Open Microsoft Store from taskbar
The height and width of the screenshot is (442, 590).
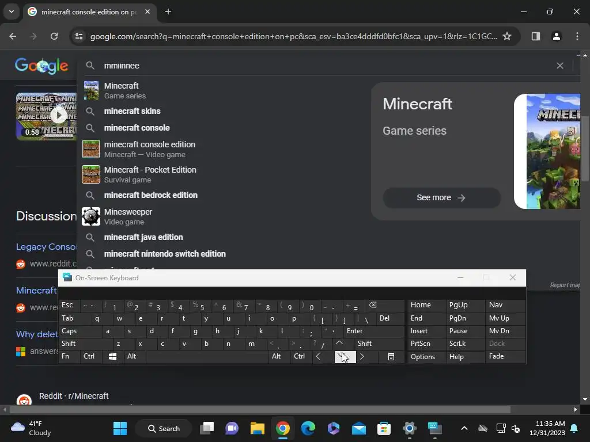tap(384, 428)
